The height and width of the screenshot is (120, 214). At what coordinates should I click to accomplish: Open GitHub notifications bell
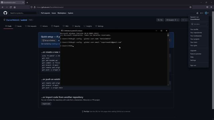click(x=197, y=13)
